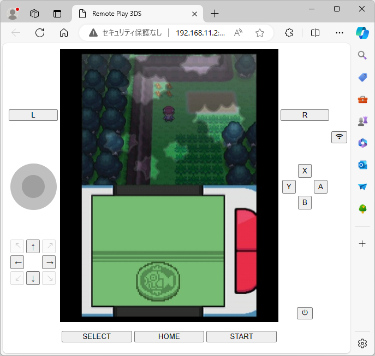Click the HOME button
The width and height of the screenshot is (375, 356).
pyautogui.click(x=169, y=336)
